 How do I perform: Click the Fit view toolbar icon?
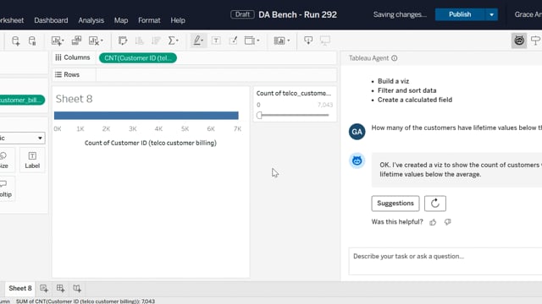pyautogui.click(x=249, y=41)
